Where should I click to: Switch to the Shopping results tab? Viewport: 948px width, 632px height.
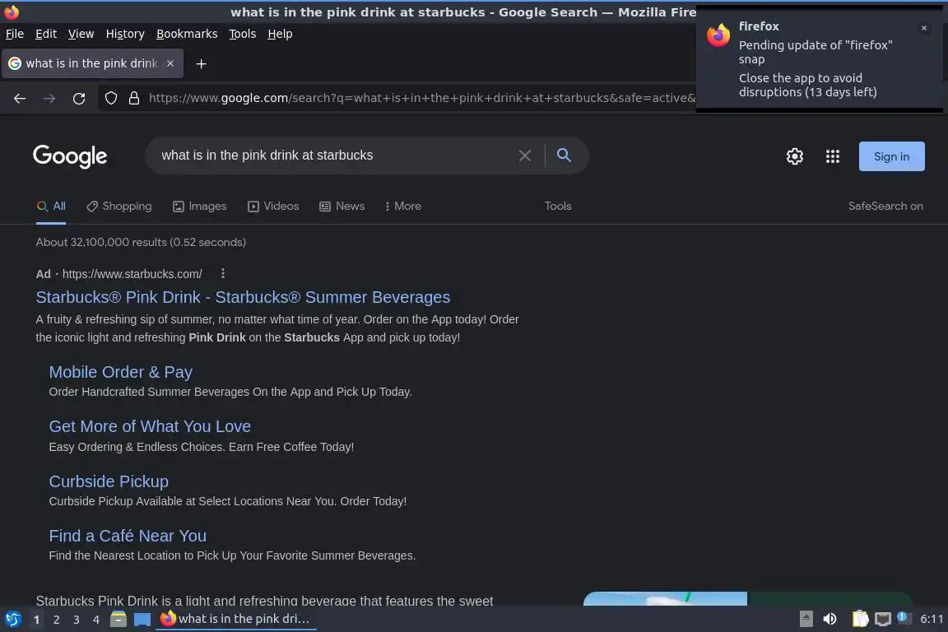point(118,207)
